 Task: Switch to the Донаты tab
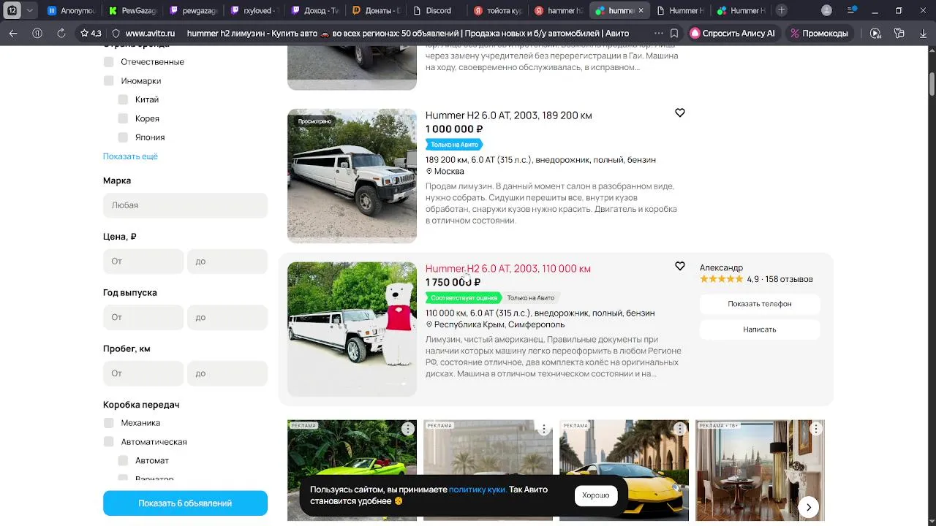376,11
